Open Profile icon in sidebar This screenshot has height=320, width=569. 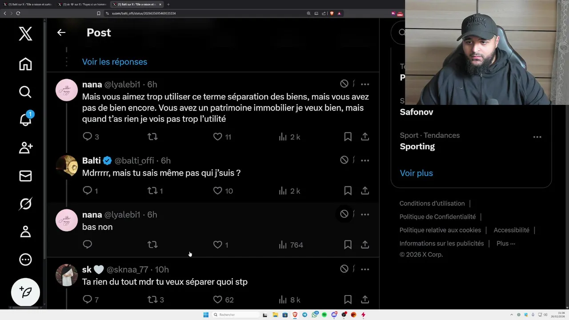(25, 232)
